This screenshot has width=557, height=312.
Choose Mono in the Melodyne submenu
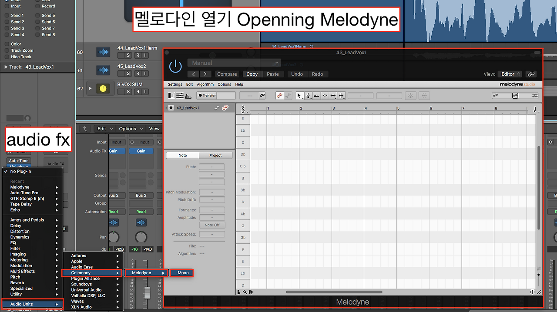(x=182, y=273)
